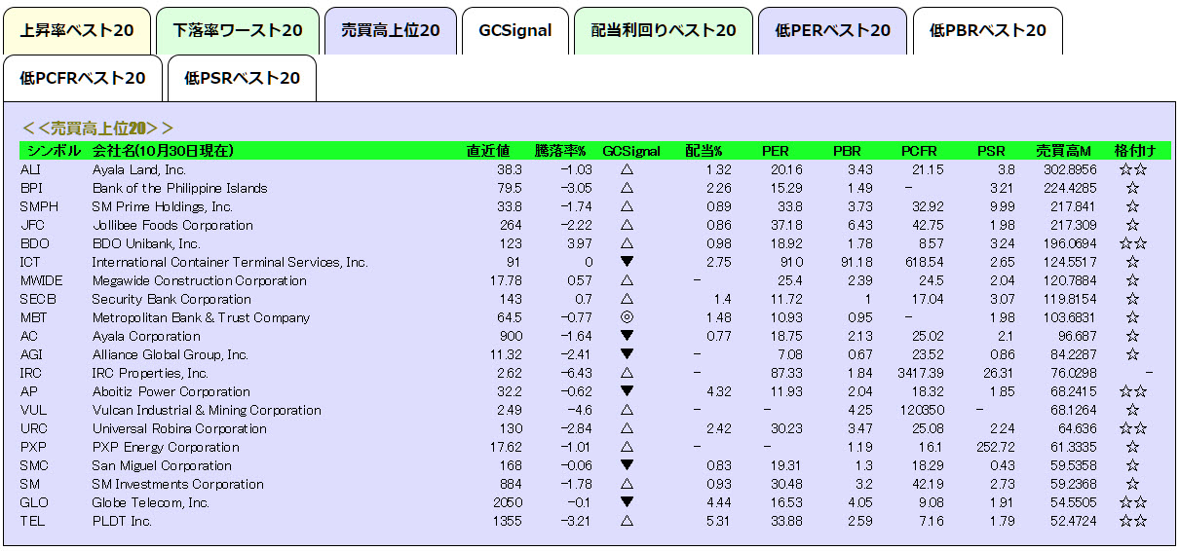
Task: Select Universal Robina Corporation
Action: click(x=179, y=428)
